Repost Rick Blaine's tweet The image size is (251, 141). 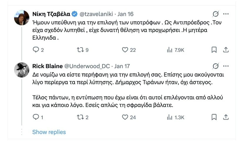(x=80, y=117)
